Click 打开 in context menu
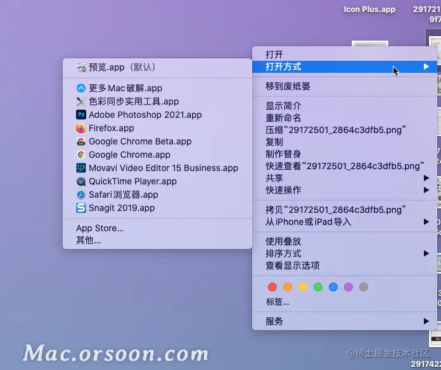The image size is (441, 370). pos(345,54)
